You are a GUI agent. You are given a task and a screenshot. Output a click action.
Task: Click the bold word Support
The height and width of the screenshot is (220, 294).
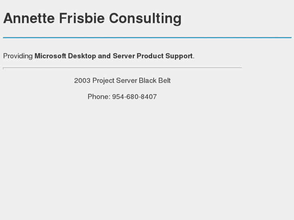coord(179,56)
